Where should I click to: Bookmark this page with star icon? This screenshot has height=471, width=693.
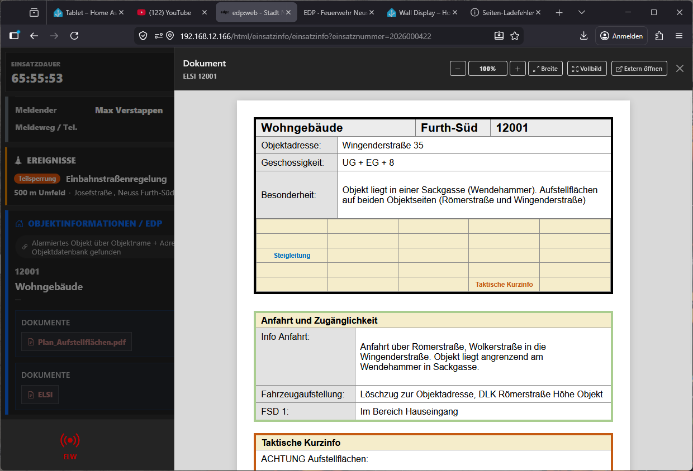[x=515, y=36]
